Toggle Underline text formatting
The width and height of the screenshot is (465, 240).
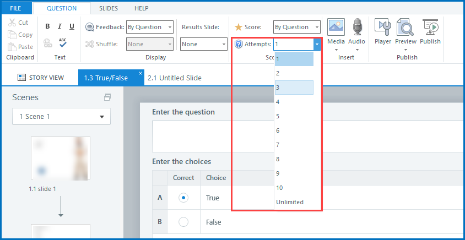point(72,26)
